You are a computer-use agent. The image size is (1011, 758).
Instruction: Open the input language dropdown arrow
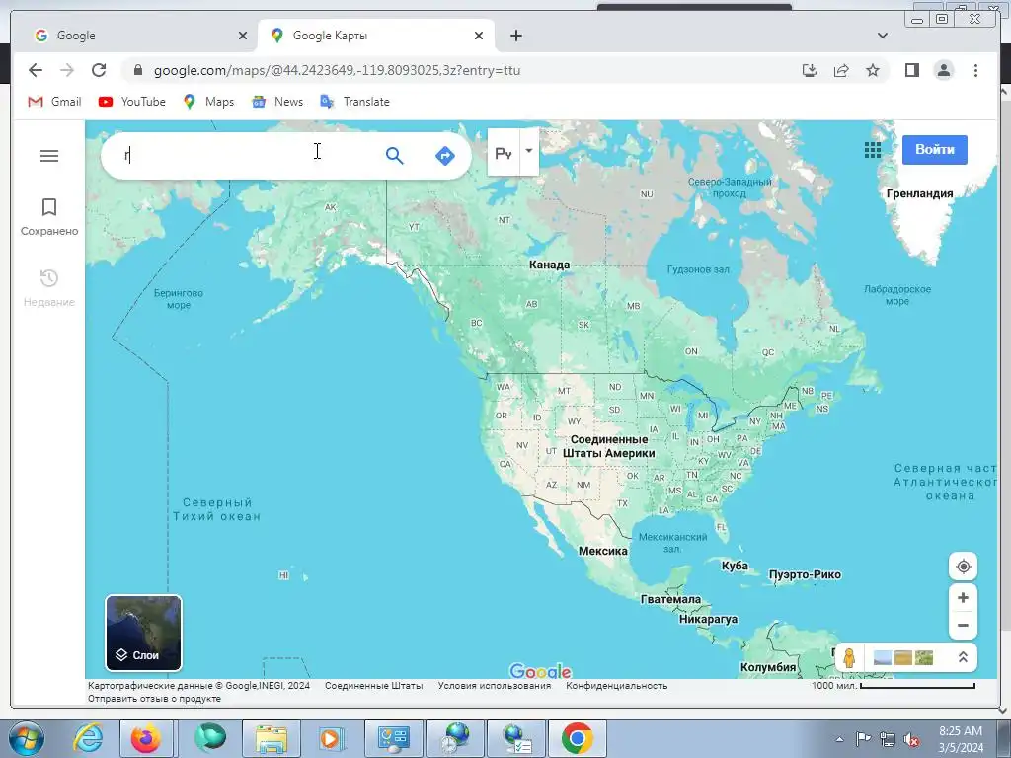tap(529, 151)
